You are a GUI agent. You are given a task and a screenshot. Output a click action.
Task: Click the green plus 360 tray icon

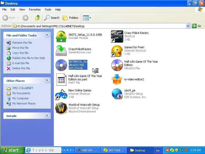(172, 150)
